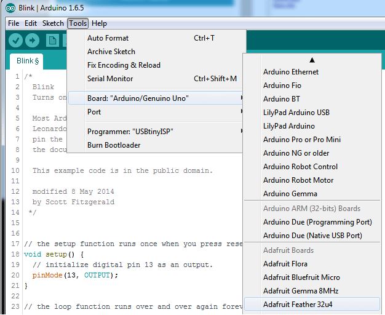Image resolution: width=385 pixels, height=315 pixels.
Task: Choose LilyPad Arduino USB board
Action: coord(296,113)
